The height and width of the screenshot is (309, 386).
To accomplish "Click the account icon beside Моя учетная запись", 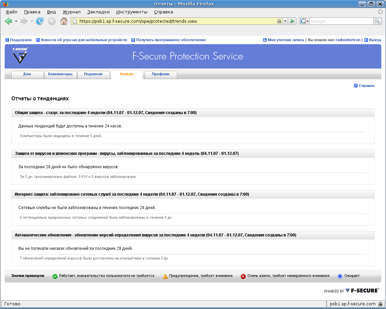I will coord(265,40).
